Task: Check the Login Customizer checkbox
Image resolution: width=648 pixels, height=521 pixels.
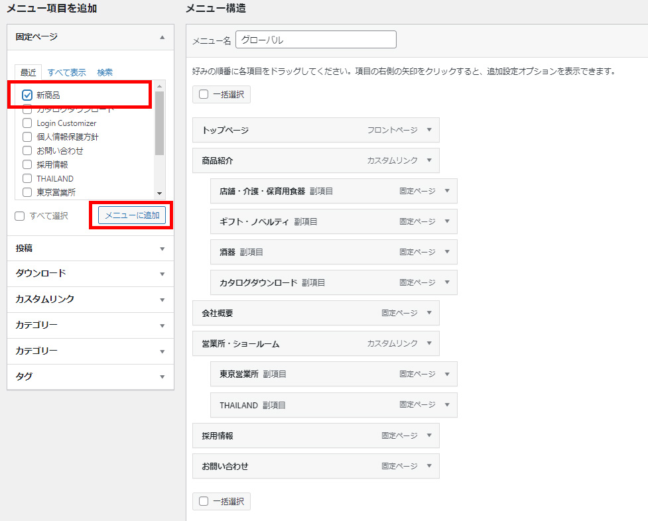Action: (27, 123)
